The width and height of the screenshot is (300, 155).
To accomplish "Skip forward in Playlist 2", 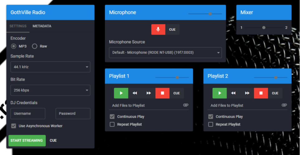I will 247,93.
